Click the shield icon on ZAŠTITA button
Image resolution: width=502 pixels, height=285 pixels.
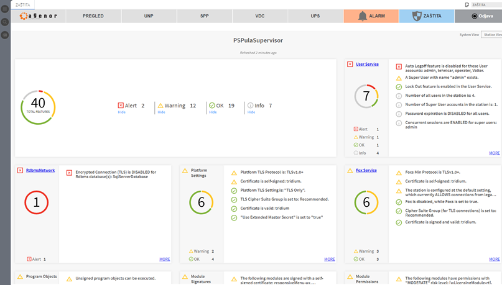tap(417, 16)
